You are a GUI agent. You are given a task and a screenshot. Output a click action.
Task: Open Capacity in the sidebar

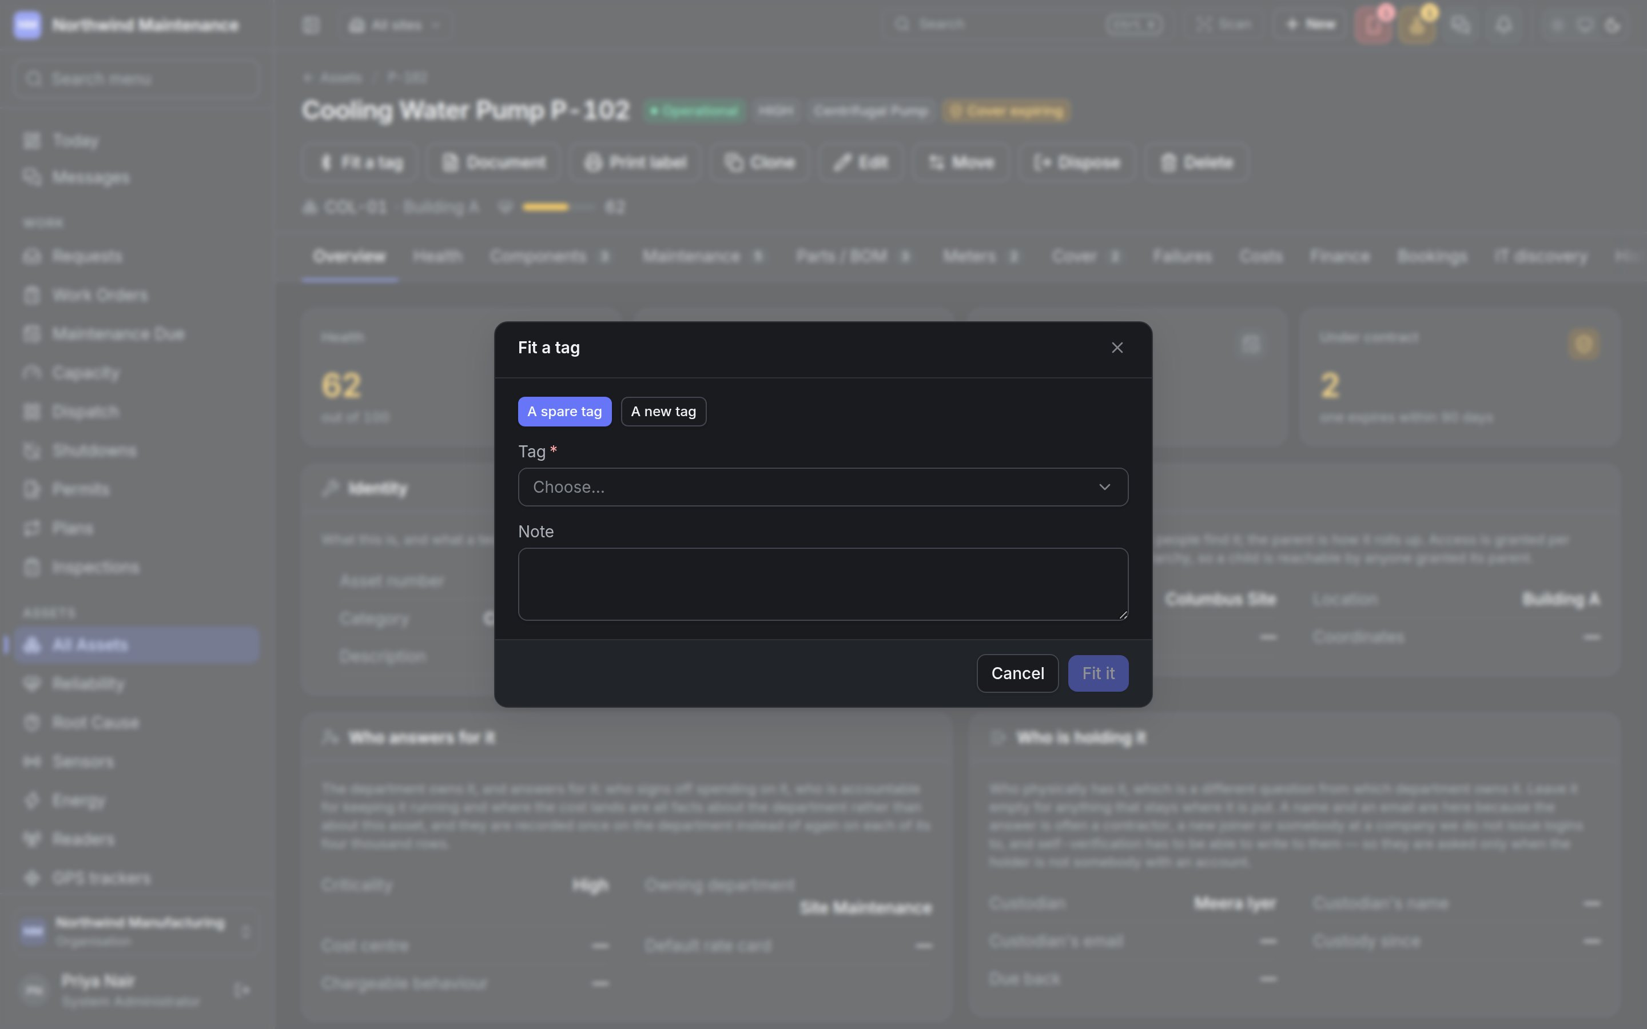point(136,373)
